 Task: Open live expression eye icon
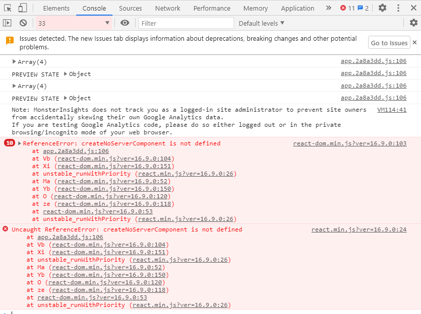click(x=125, y=23)
